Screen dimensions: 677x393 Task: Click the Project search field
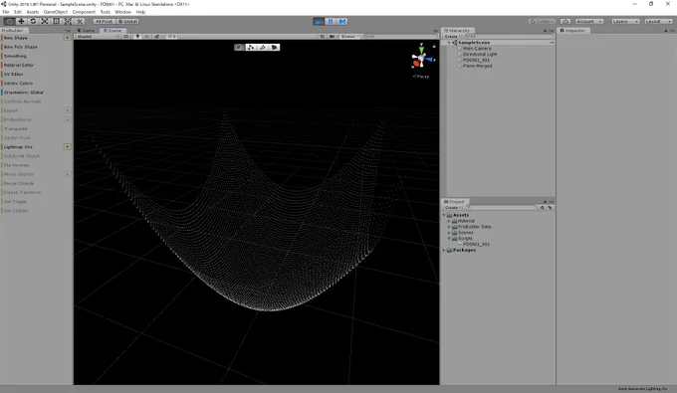(x=501, y=208)
